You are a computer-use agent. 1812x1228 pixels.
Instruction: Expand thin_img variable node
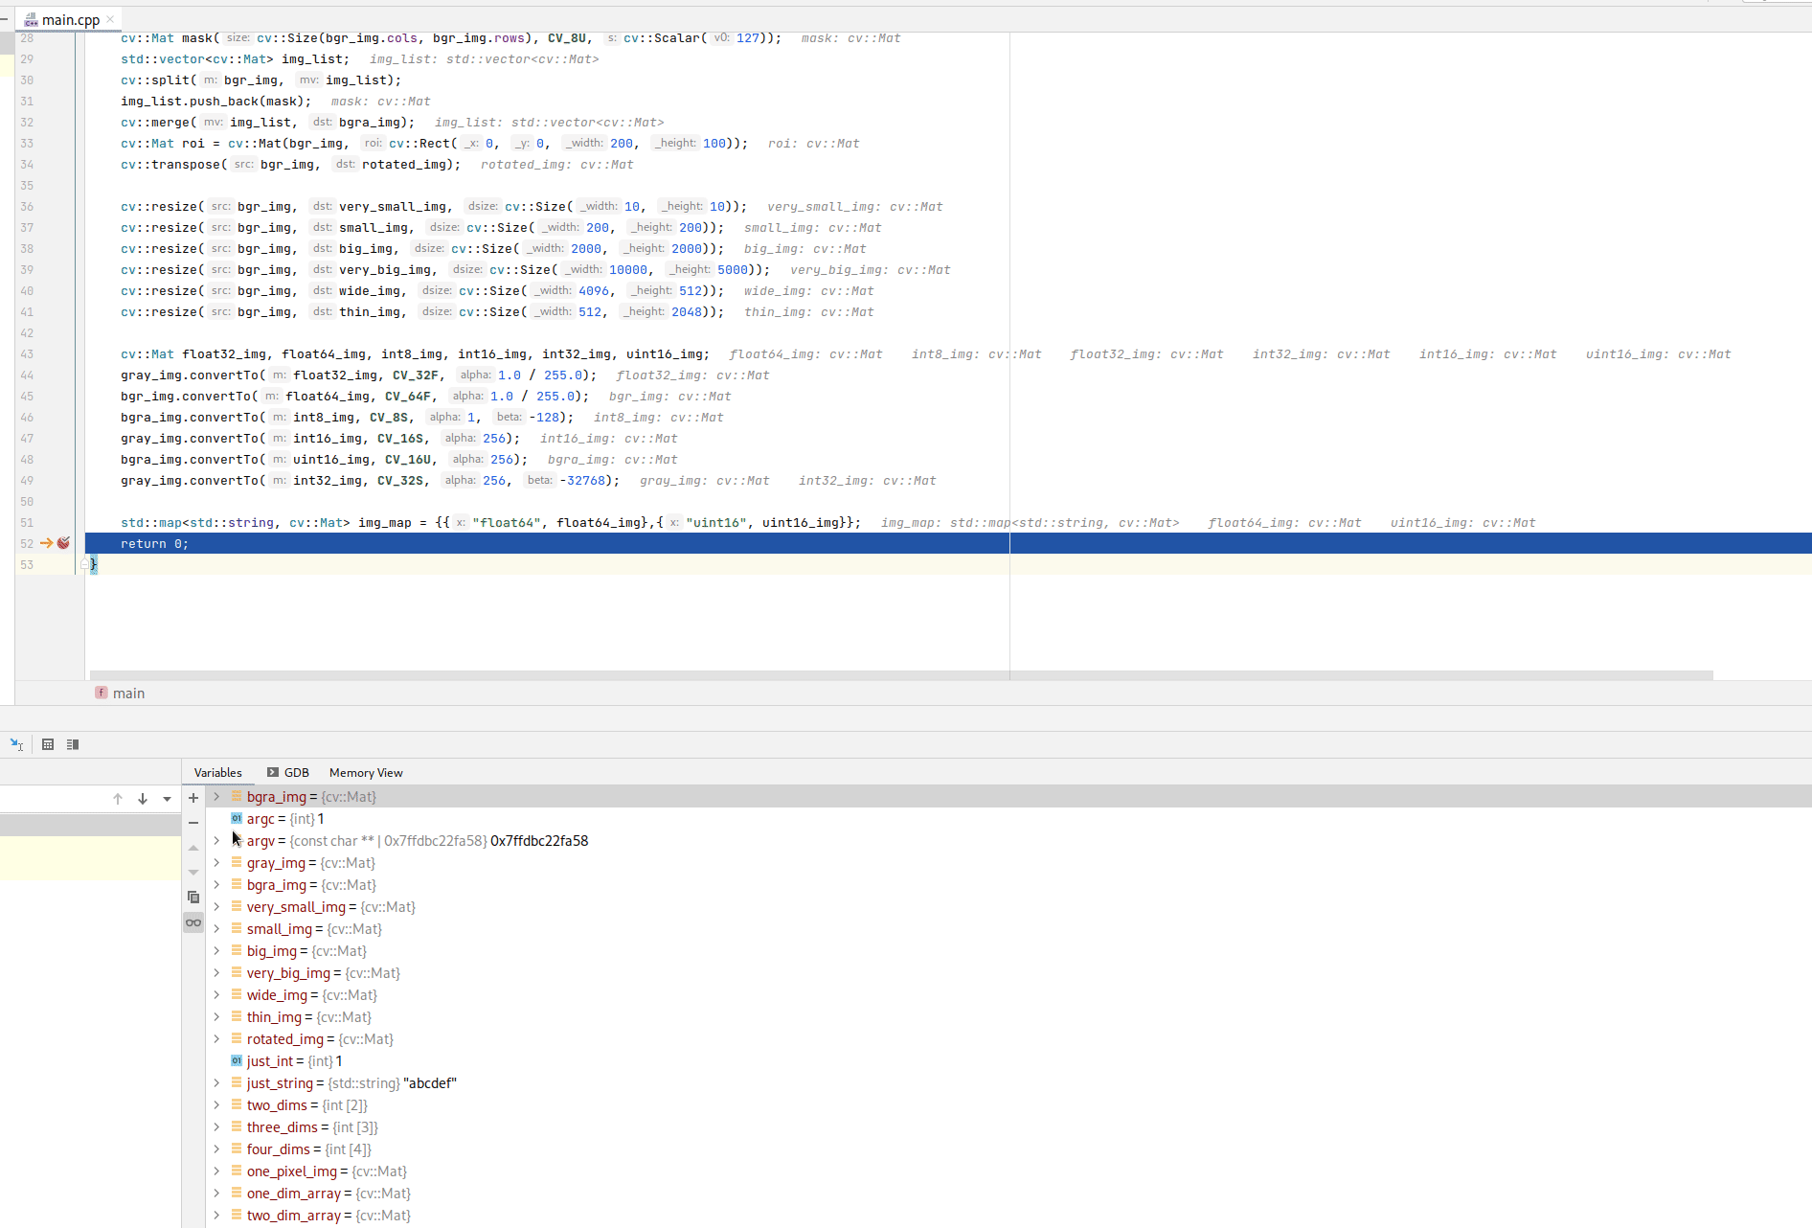click(216, 1016)
